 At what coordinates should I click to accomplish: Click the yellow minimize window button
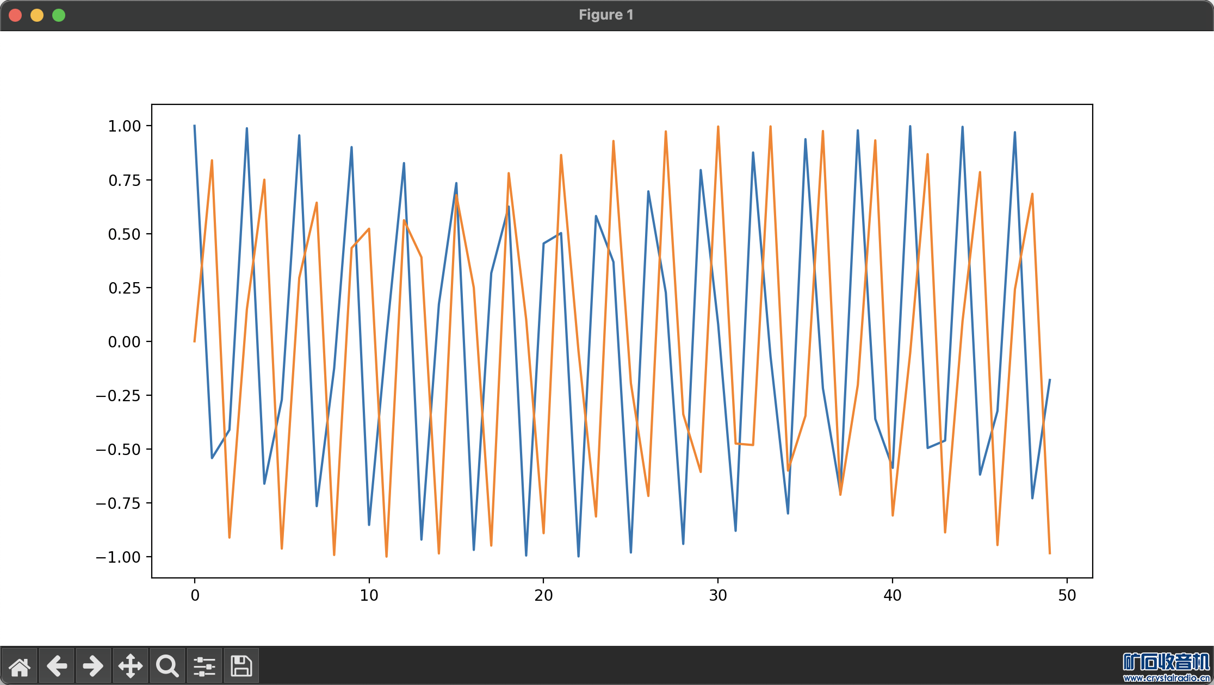coord(37,15)
